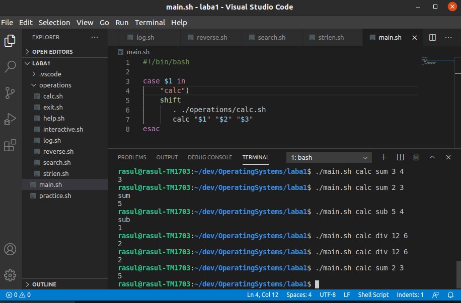This screenshot has height=303, width=461.
Task: Open the Edit menu
Action: 26,23
